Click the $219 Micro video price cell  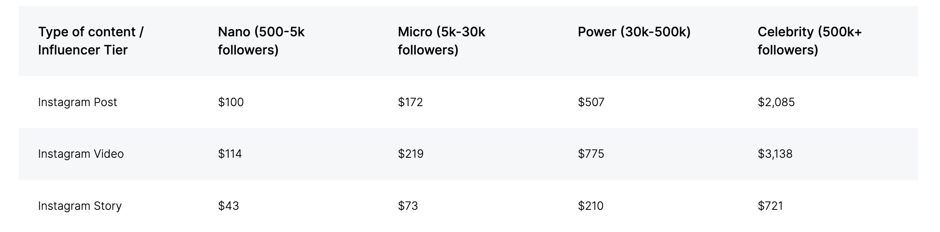pos(411,154)
